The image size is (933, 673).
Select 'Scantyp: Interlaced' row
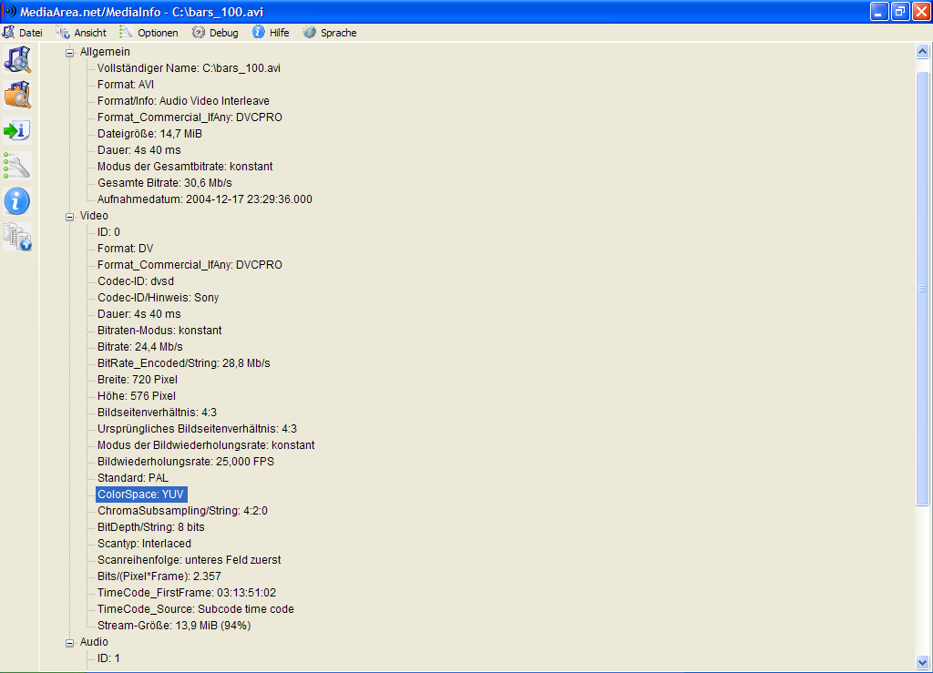coord(144,544)
